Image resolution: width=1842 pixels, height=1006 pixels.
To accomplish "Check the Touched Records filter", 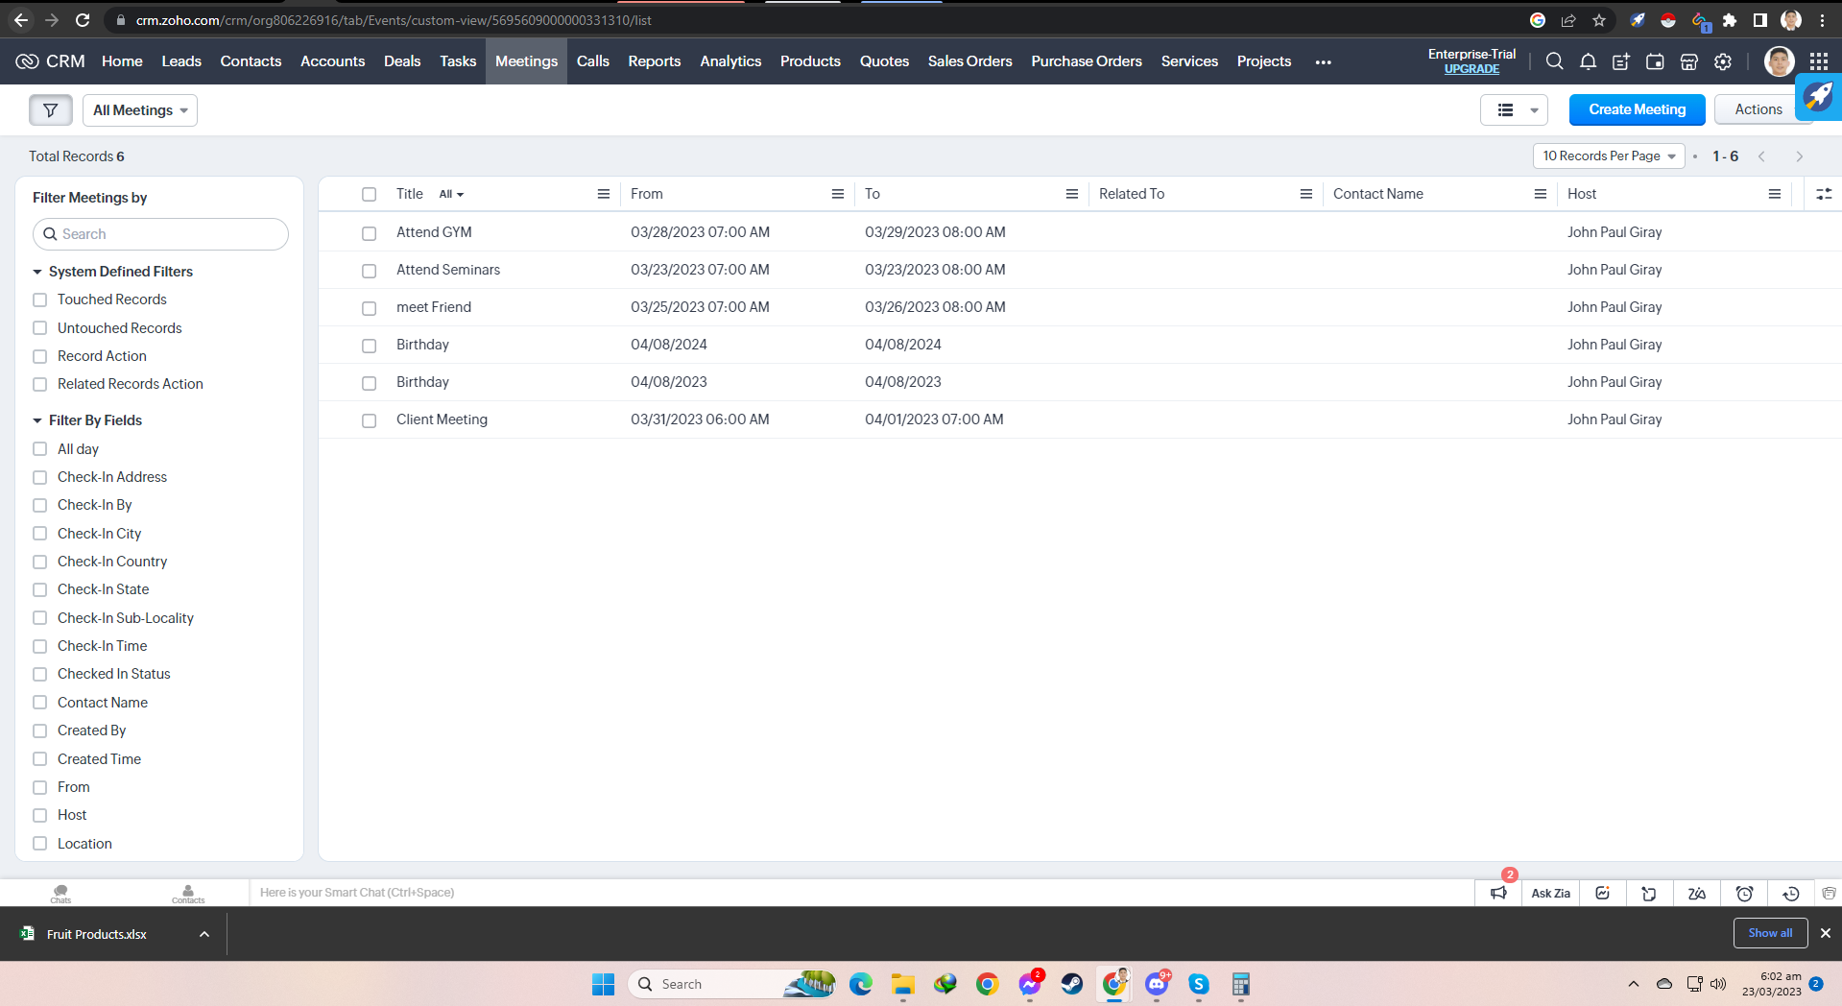I will [40, 300].
